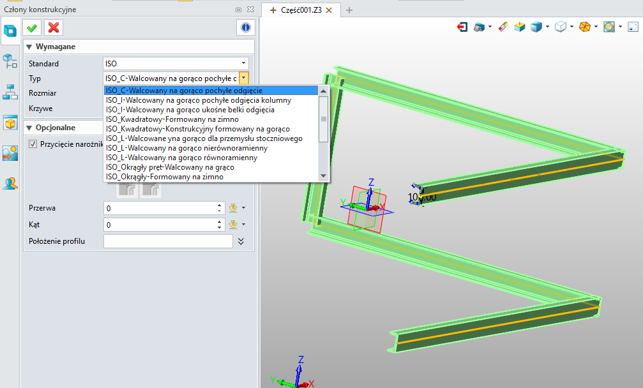
Task: Decrease the Przerwa value with down stepper
Action: point(220,211)
